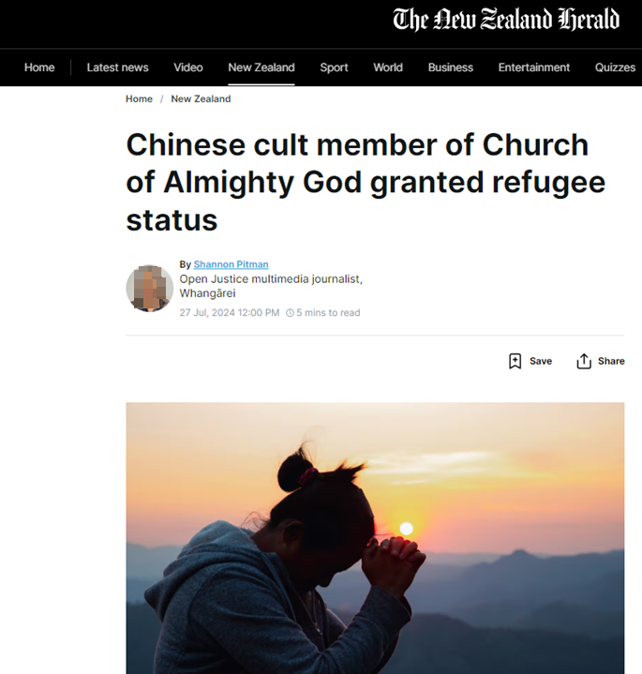
Task: Open the Video section
Action: pyautogui.click(x=188, y=67)
